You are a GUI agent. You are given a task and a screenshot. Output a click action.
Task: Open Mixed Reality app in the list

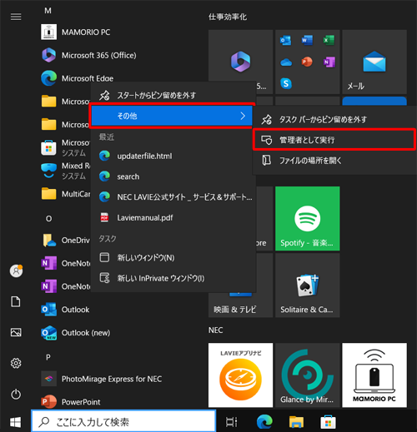tap(66, 171)
